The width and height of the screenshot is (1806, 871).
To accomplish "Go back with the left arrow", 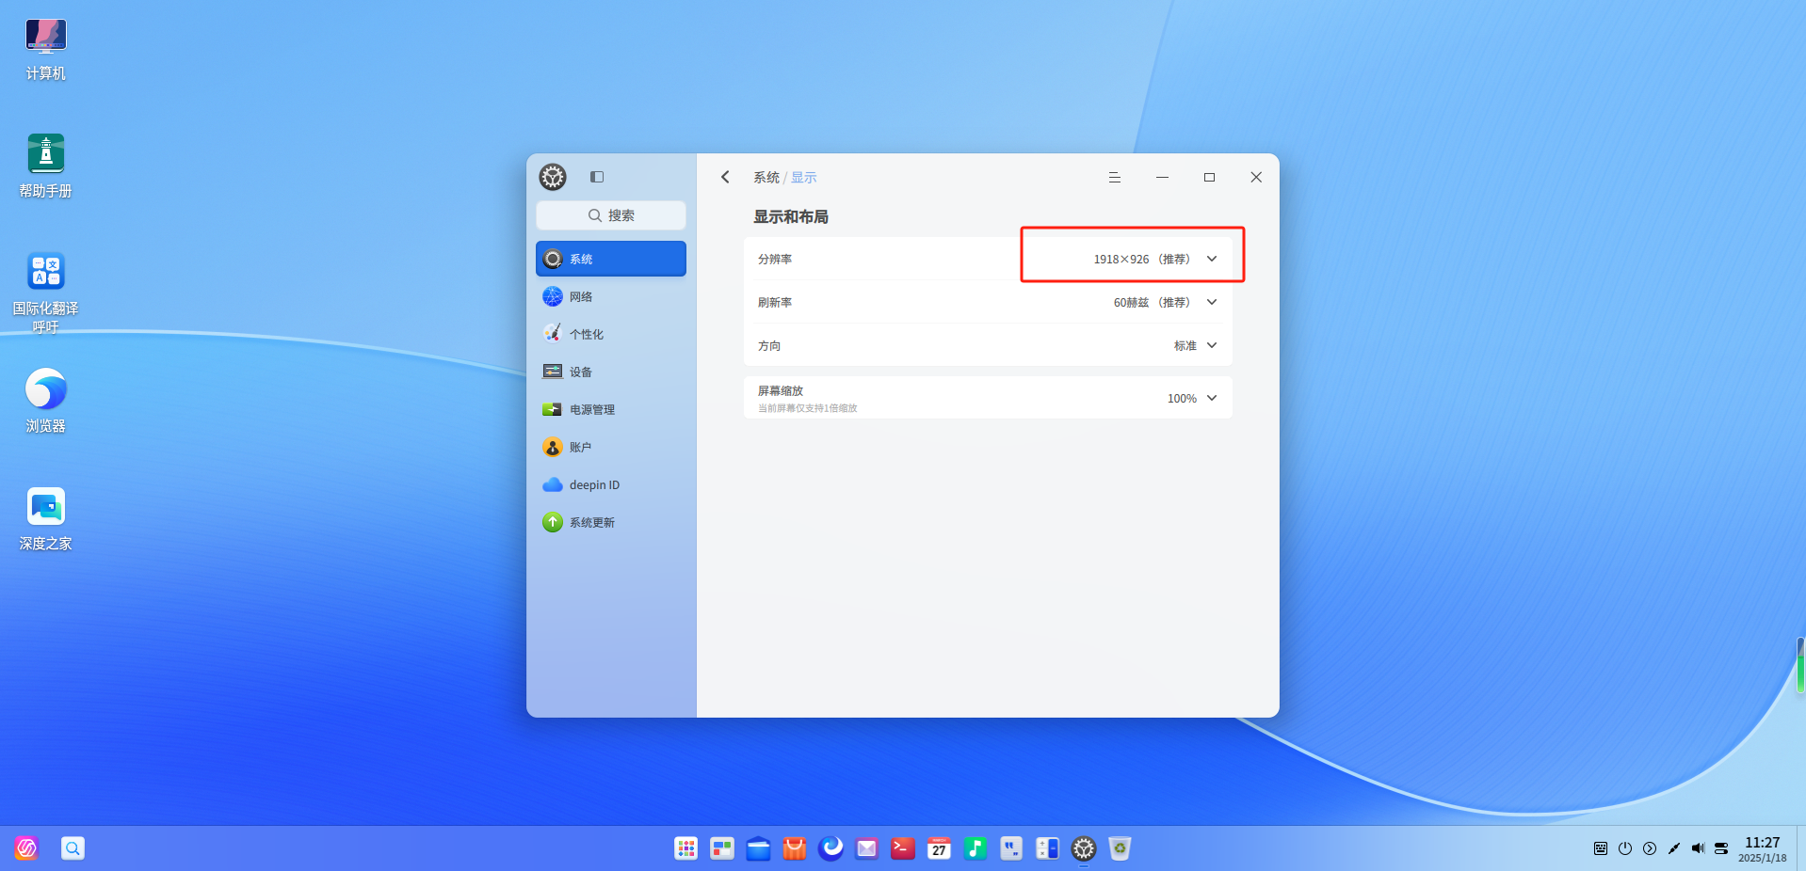I will tap(725, 177).
